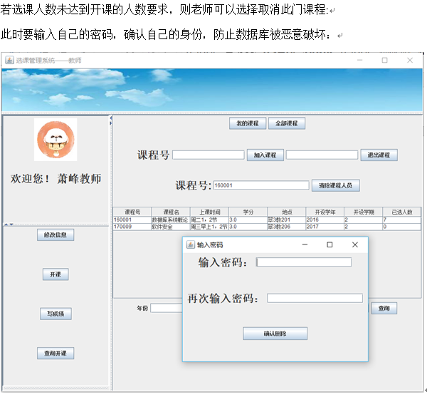Click the input field left of 退出课程
This screenshot has height=397, width=427.
pos(322,155)
